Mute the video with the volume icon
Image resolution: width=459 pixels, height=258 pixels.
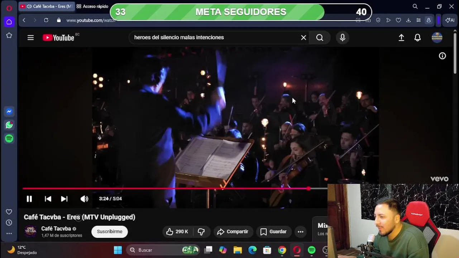(x=84, y=199)
